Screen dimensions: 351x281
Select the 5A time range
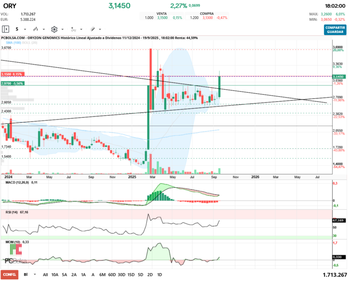click(65, 275)
